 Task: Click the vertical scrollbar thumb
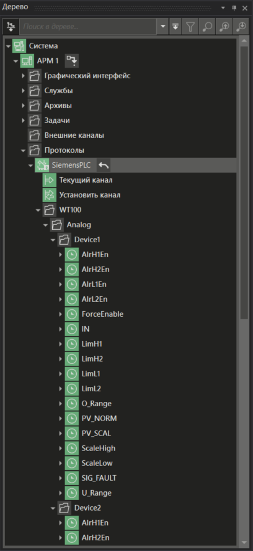coord(244,183)
